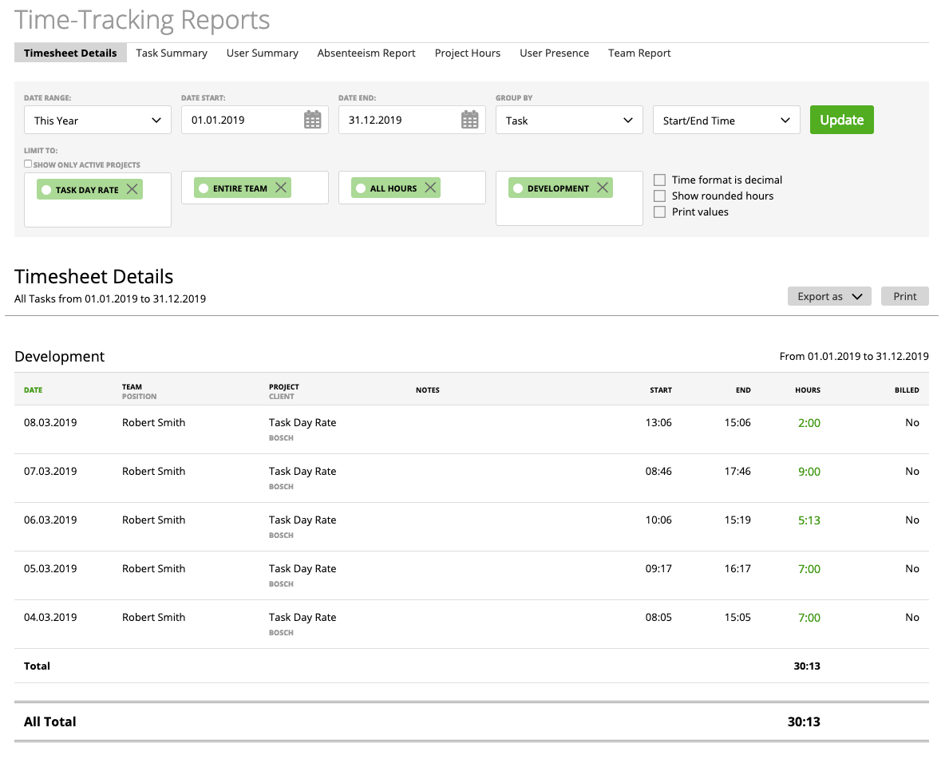Open the Date End calendar picker icon
949x763 pixels.
(x=469, y=120)
